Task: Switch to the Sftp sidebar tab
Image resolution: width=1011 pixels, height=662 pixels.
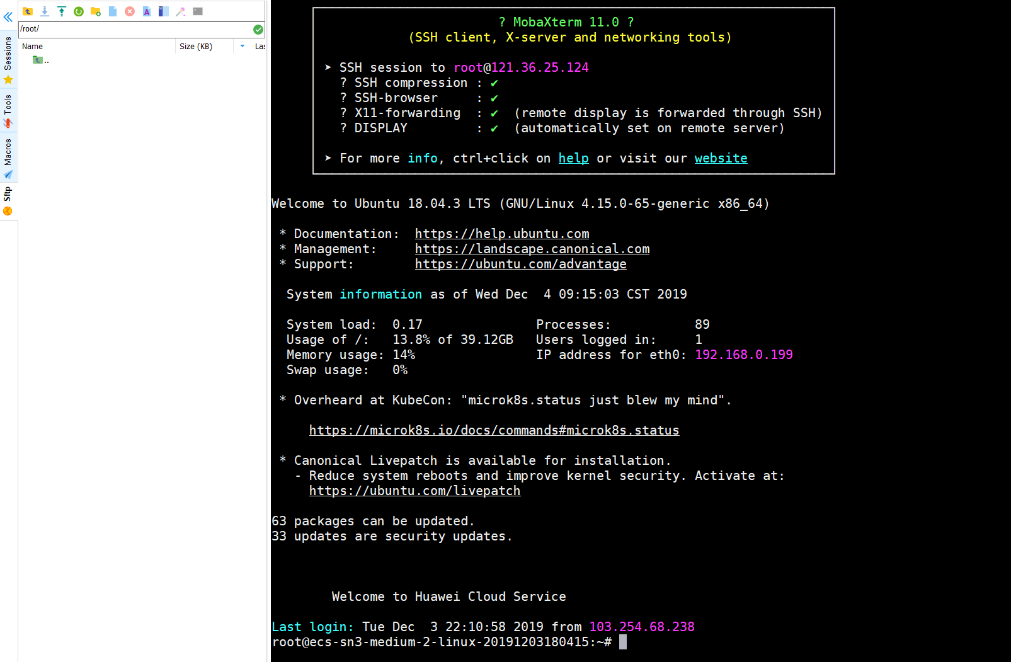Action: tap(8, 201)
